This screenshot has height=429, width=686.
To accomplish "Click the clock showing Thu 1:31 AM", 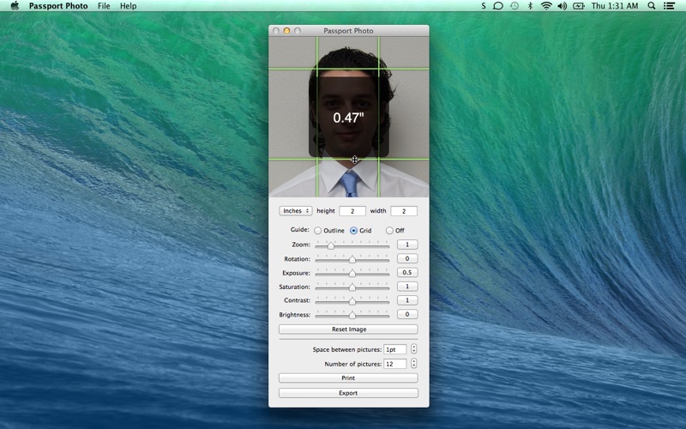I will pyautogui.click(x=615, y=6).
